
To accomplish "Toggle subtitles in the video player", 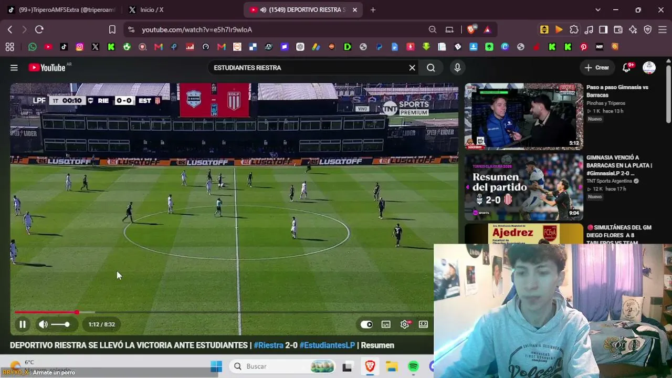I will tap(386, 324).
